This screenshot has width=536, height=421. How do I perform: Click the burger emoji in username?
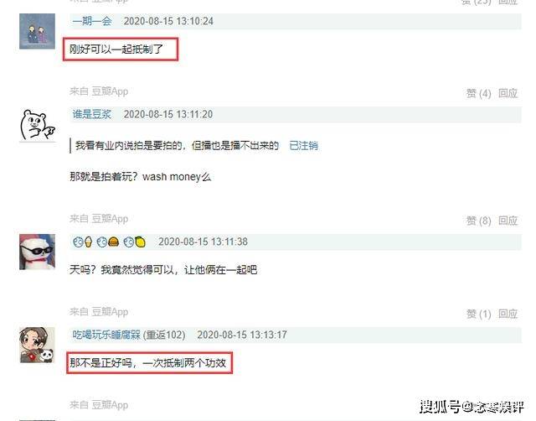(114, 242)
